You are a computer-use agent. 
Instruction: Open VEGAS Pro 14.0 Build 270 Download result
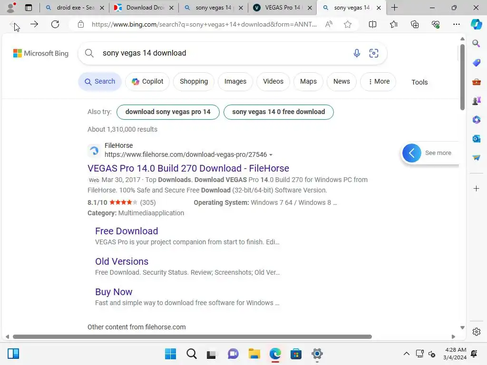coord(188,168)
